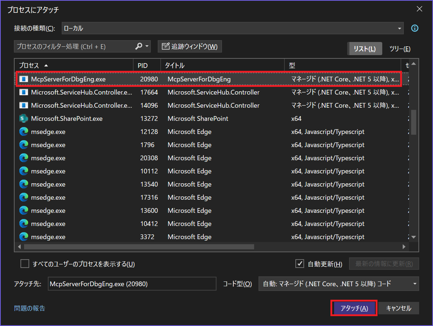Click the vertical scrollbar thumb of process list
Viewport: 433px width, 326px height.
coord(413,122)
